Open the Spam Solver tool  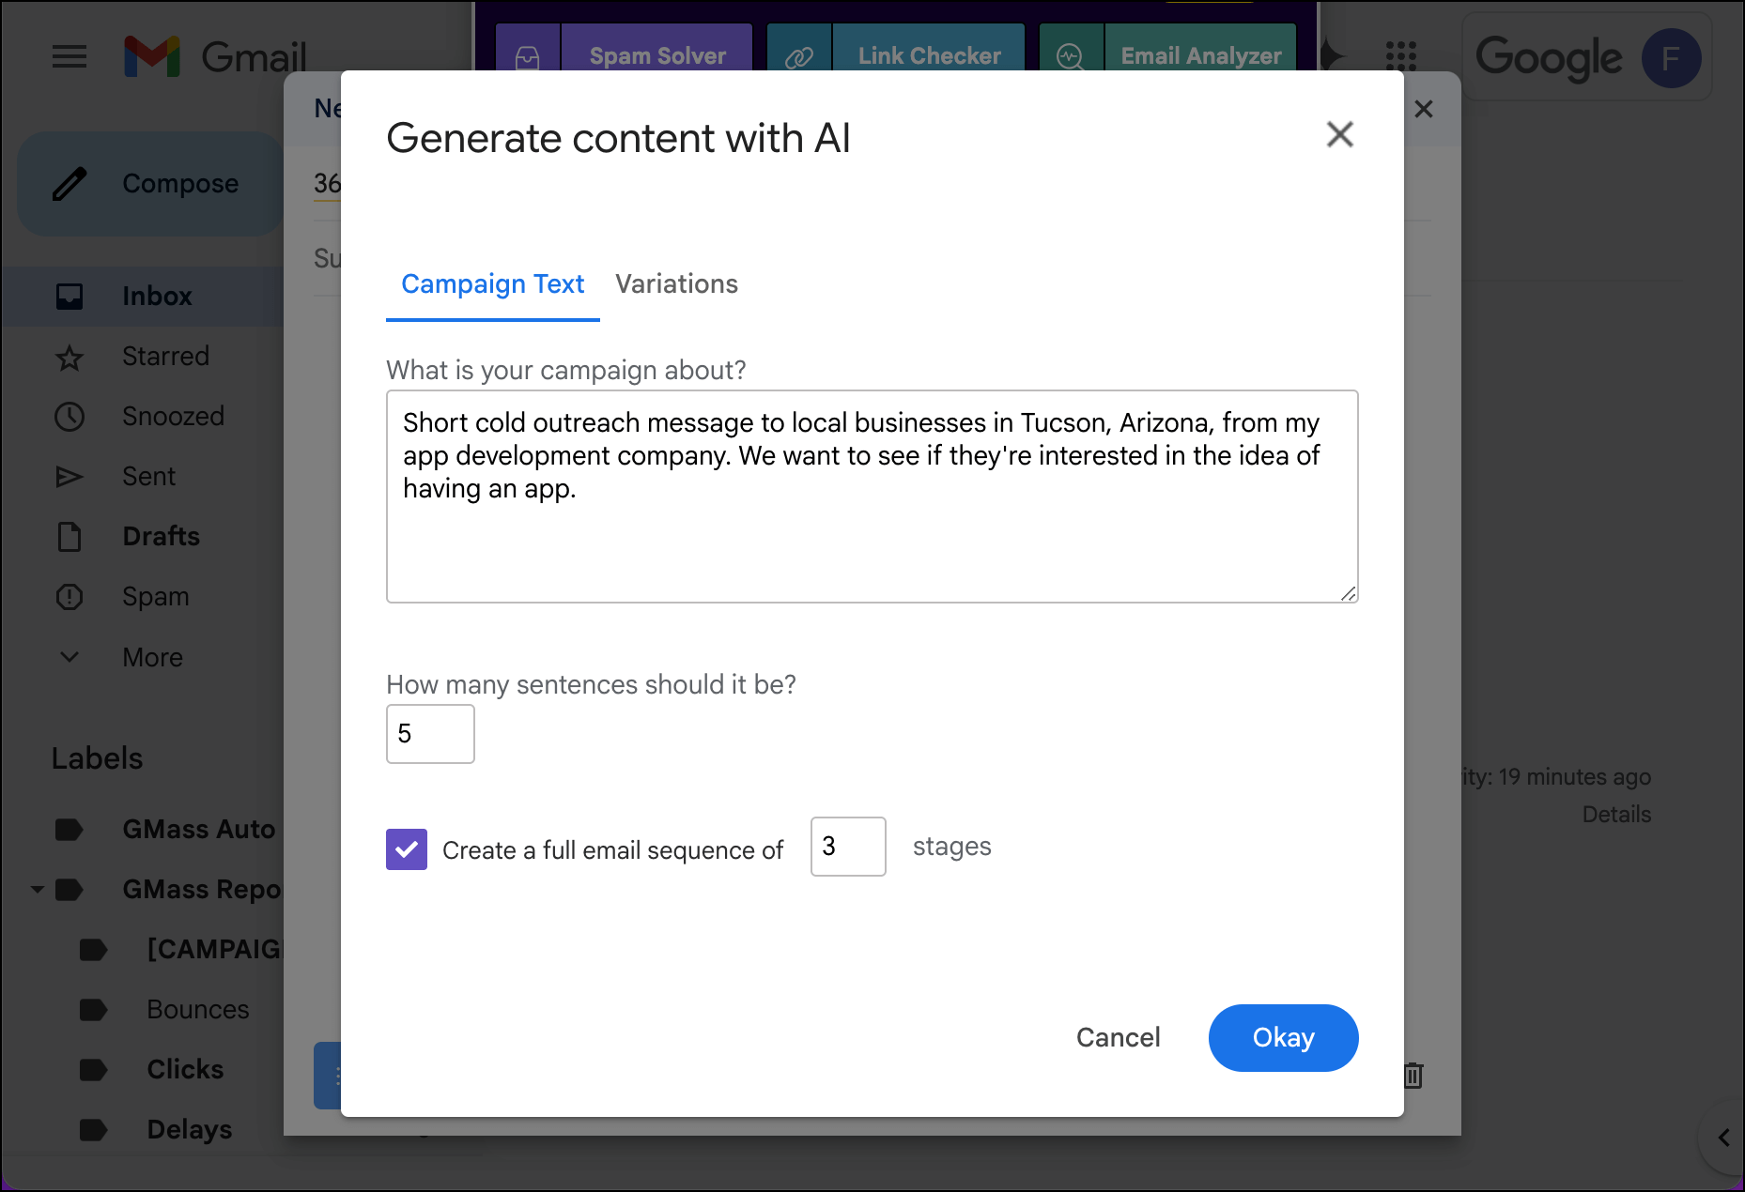tap(657, 56)
